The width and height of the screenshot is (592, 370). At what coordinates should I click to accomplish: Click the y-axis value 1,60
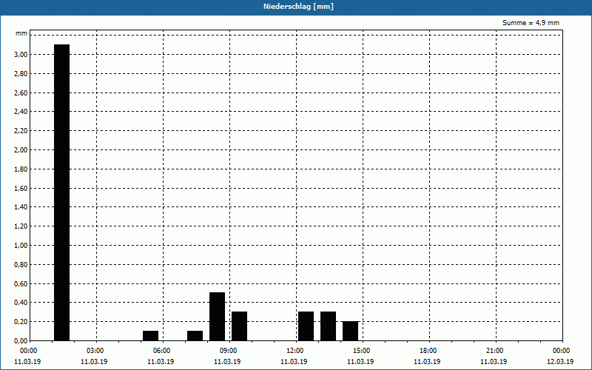coord(21,189)
